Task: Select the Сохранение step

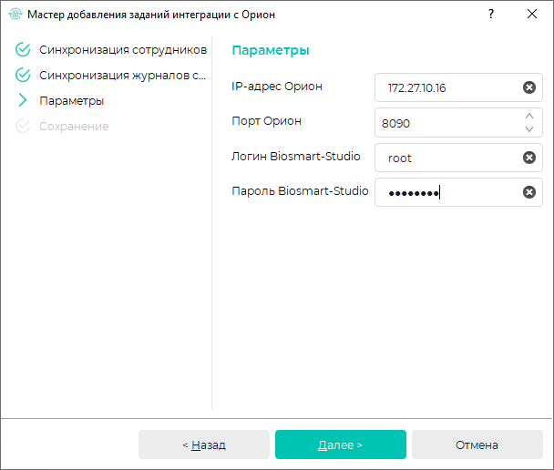Action: [74, 126]
